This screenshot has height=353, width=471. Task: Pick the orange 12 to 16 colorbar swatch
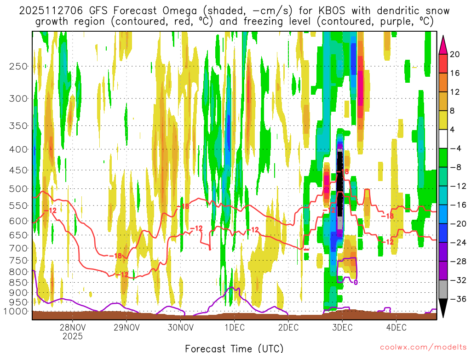tap(443, 83)
